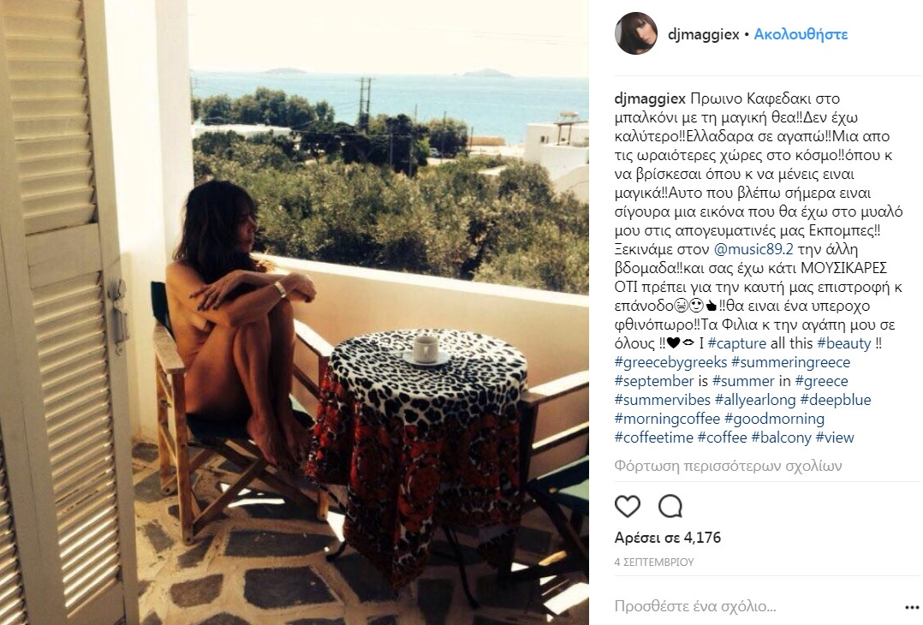View the likes count Αρέσει σε 4,176

(668, 538)
